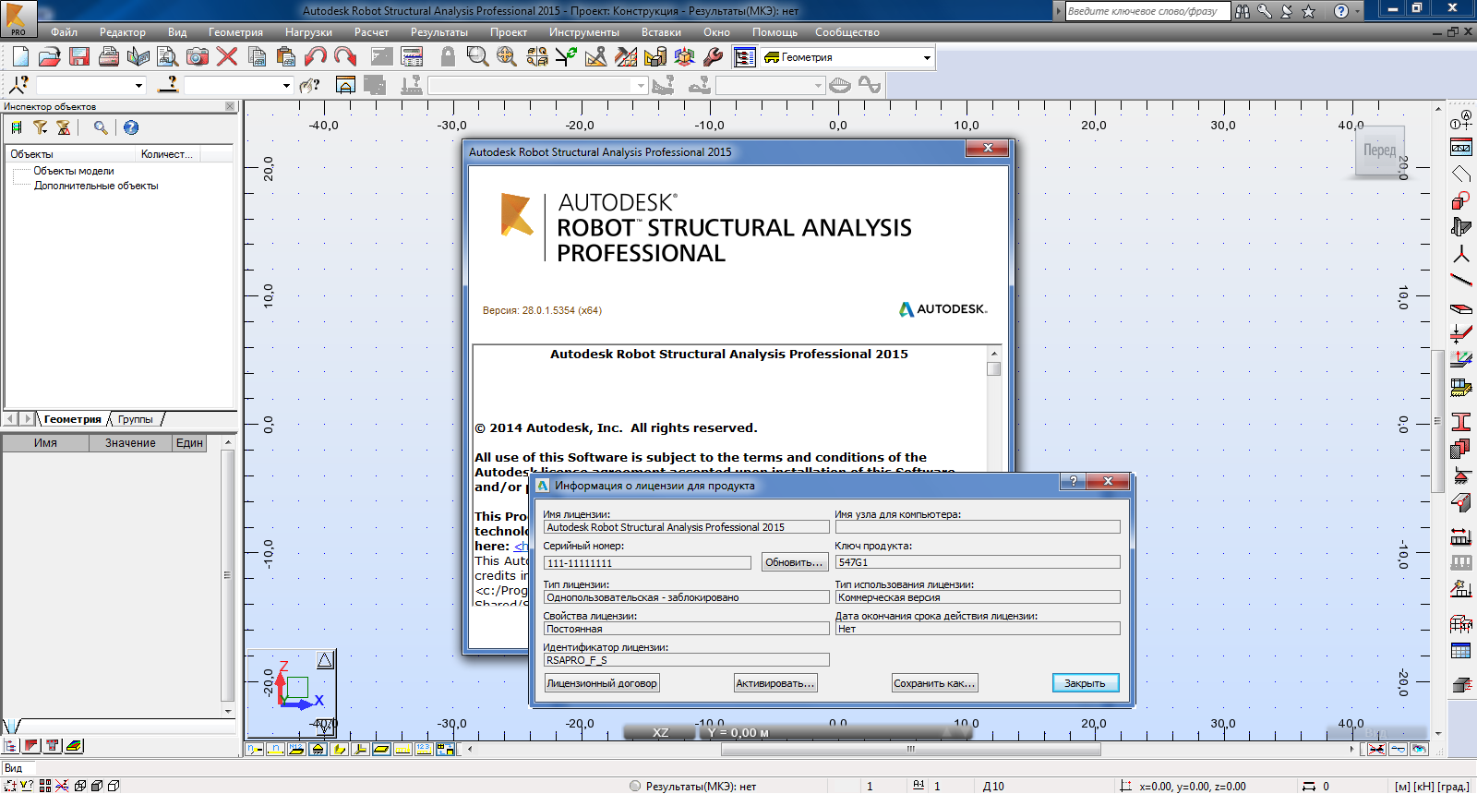The height and width of the screenshot is (794, 1477).
Task: Filter objects with funnel icon in inspector
Action: pos(41,127)
